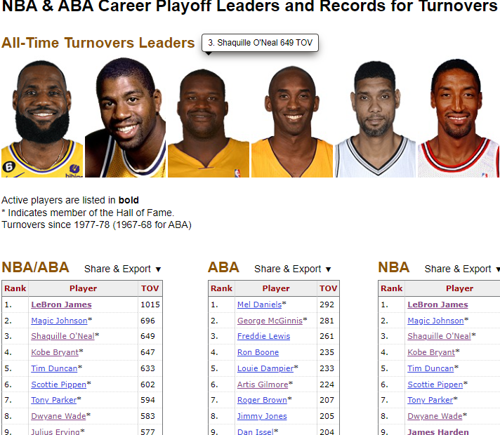Image resolution: width=500 pixels, height=435 pixels.
Task: Open Artis Gilmore player page
Action: pos(263,384)
